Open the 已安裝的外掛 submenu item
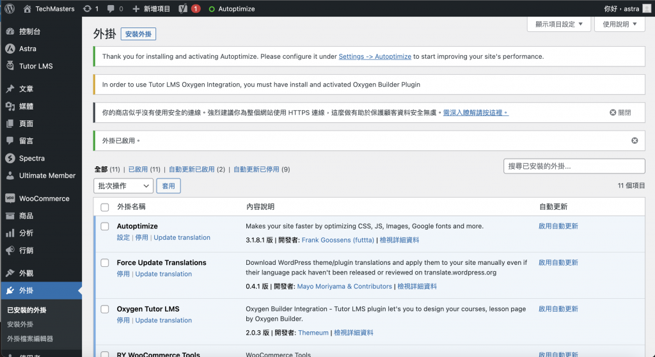655x357 pixels. [27, 310]
